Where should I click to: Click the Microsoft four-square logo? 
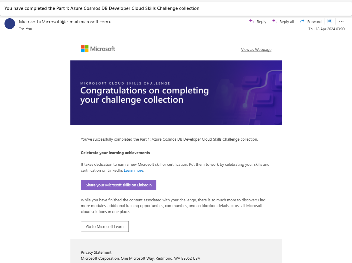point(85,49)
